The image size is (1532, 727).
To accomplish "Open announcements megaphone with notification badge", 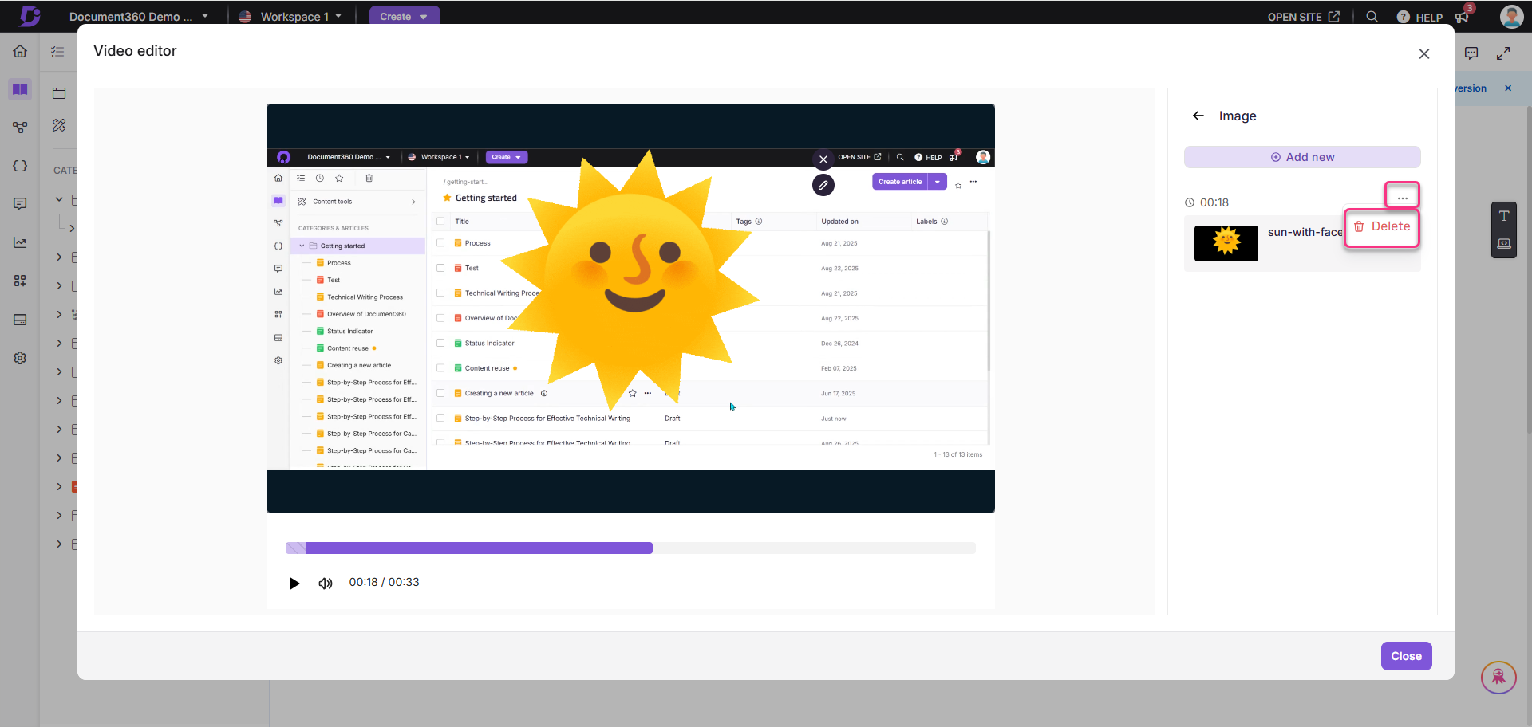I will (1463, 17).
